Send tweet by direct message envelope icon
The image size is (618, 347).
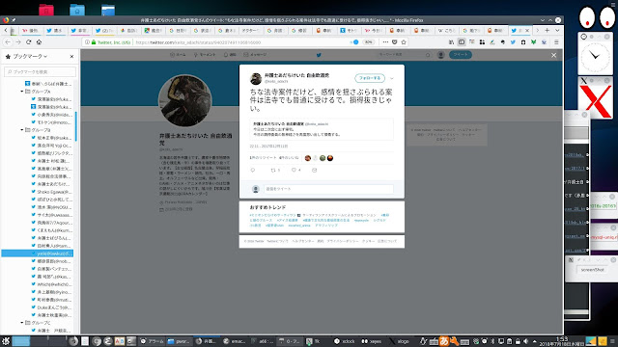(314, 170)
